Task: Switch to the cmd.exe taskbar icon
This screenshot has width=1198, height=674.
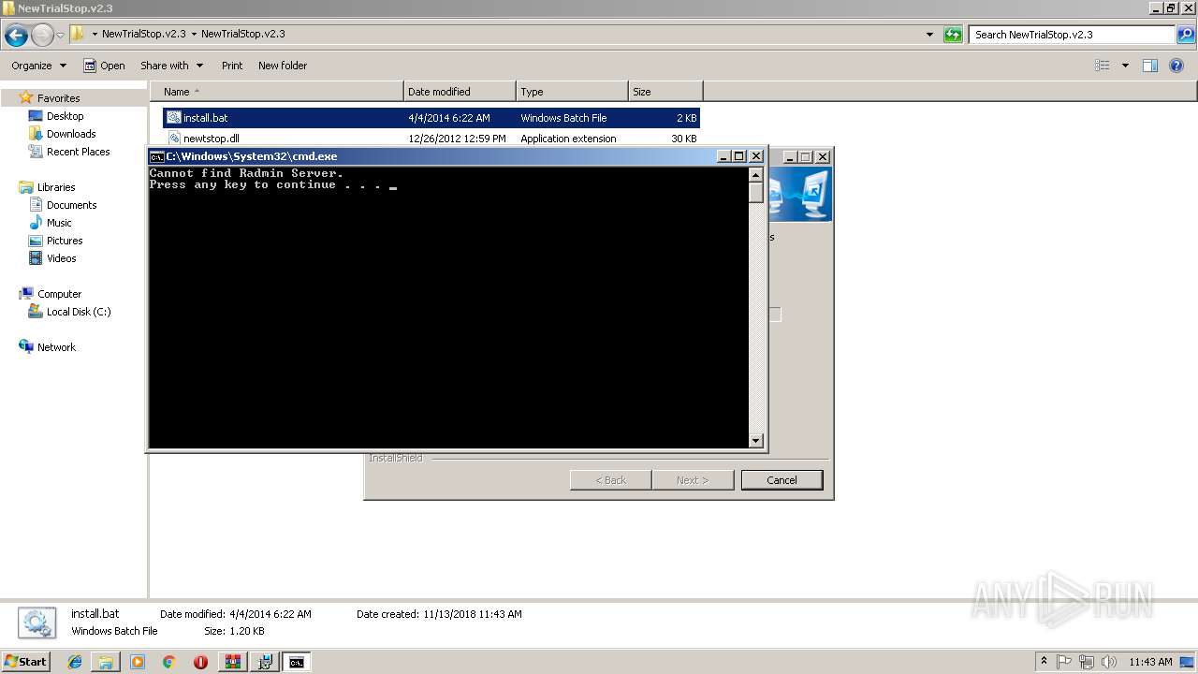Action: point(297,662)
